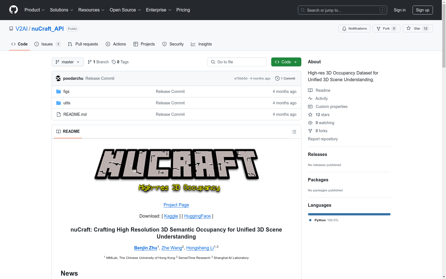Click the search magnifier icon in header
446x279 pixels.
pyautogui.click(x=303, y=10)
